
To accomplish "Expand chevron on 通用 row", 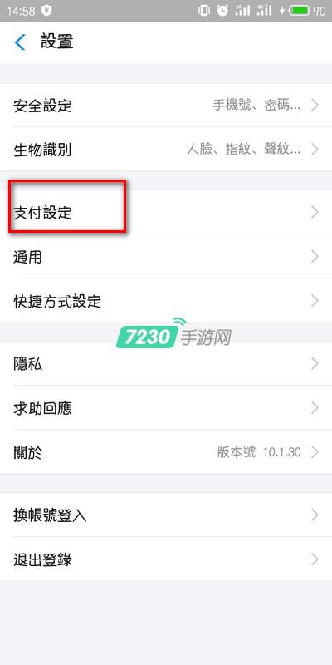I will [x=315, y=256].
